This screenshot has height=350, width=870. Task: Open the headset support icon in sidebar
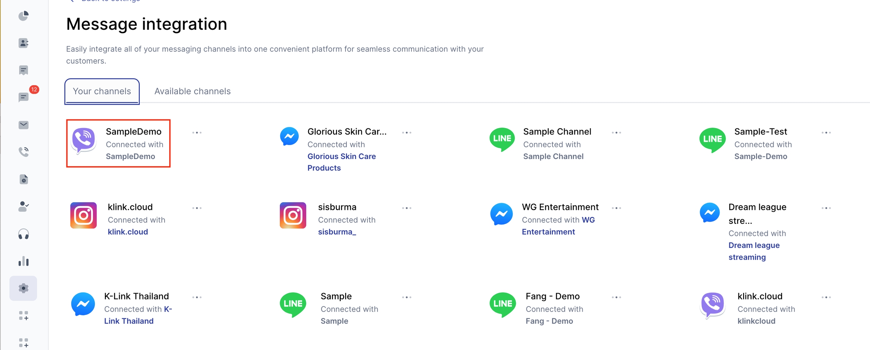click(23, 234)
